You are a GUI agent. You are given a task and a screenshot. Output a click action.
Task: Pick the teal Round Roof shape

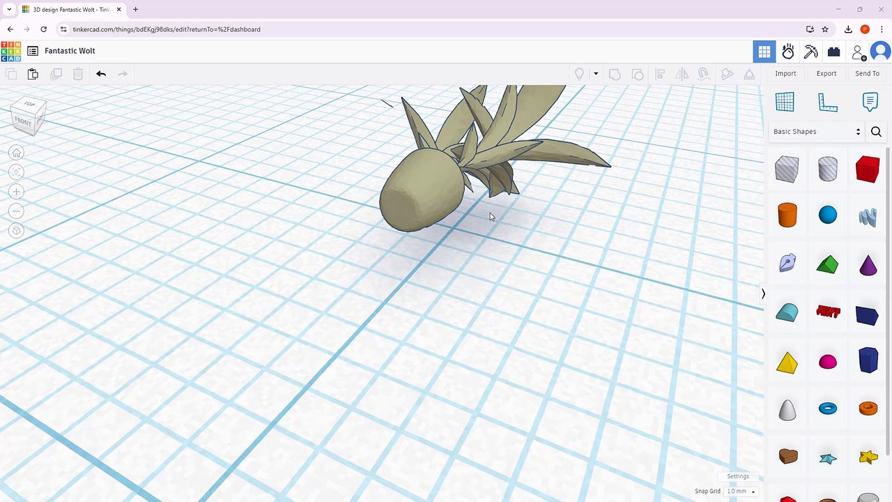787,313
